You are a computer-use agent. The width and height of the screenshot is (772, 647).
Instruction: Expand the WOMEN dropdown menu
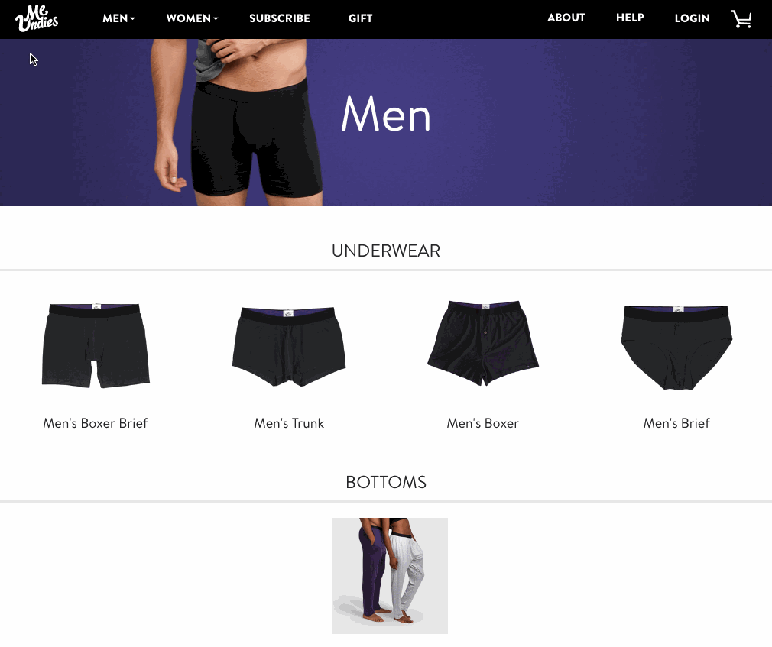tap(192, 18)
